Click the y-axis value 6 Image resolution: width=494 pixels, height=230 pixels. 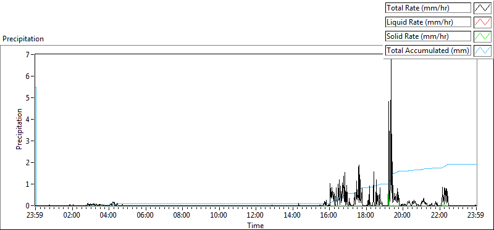[27, 76]
